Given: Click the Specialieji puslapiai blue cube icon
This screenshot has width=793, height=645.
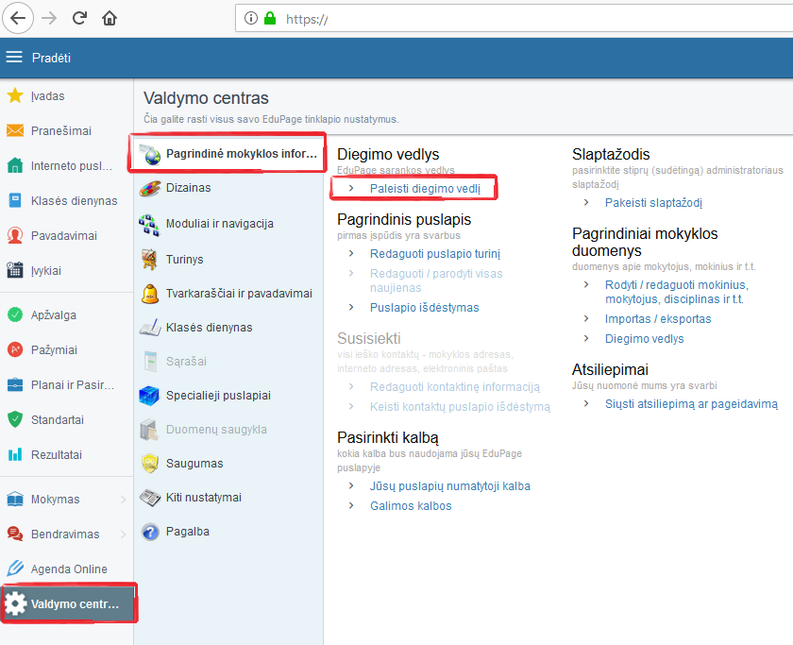Looking at the screenshot, I should 149,396.
